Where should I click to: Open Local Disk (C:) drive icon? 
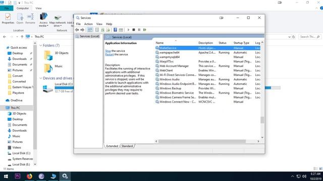(48, 89)
